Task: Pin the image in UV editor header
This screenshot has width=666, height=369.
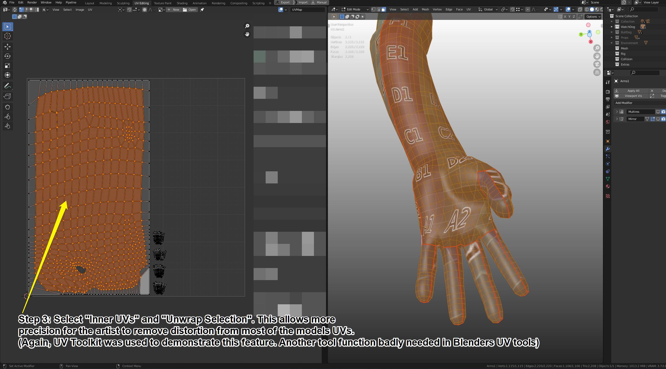Action: tap(202, 10)
